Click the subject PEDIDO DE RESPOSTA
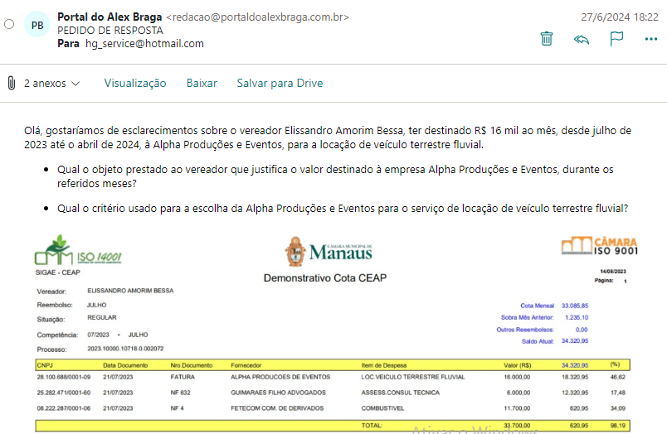 pyautogui.click(x=110, y=31)
